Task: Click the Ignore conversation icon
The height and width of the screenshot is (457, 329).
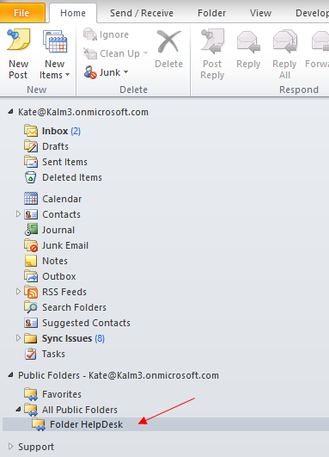Action: [90, 34]
